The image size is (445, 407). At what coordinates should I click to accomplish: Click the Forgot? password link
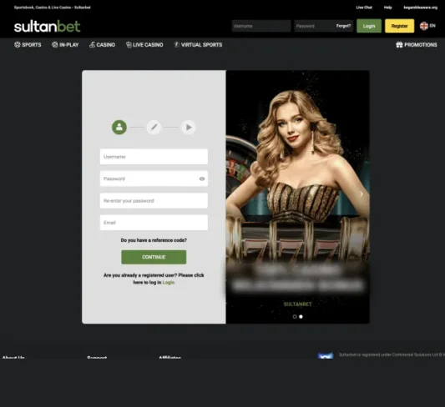coord(343,26)
